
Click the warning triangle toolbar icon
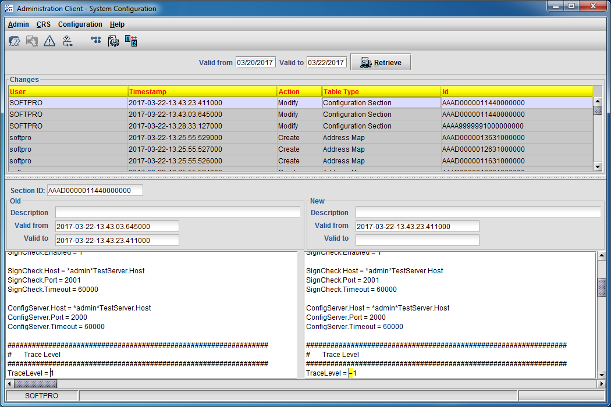point(49,41)
